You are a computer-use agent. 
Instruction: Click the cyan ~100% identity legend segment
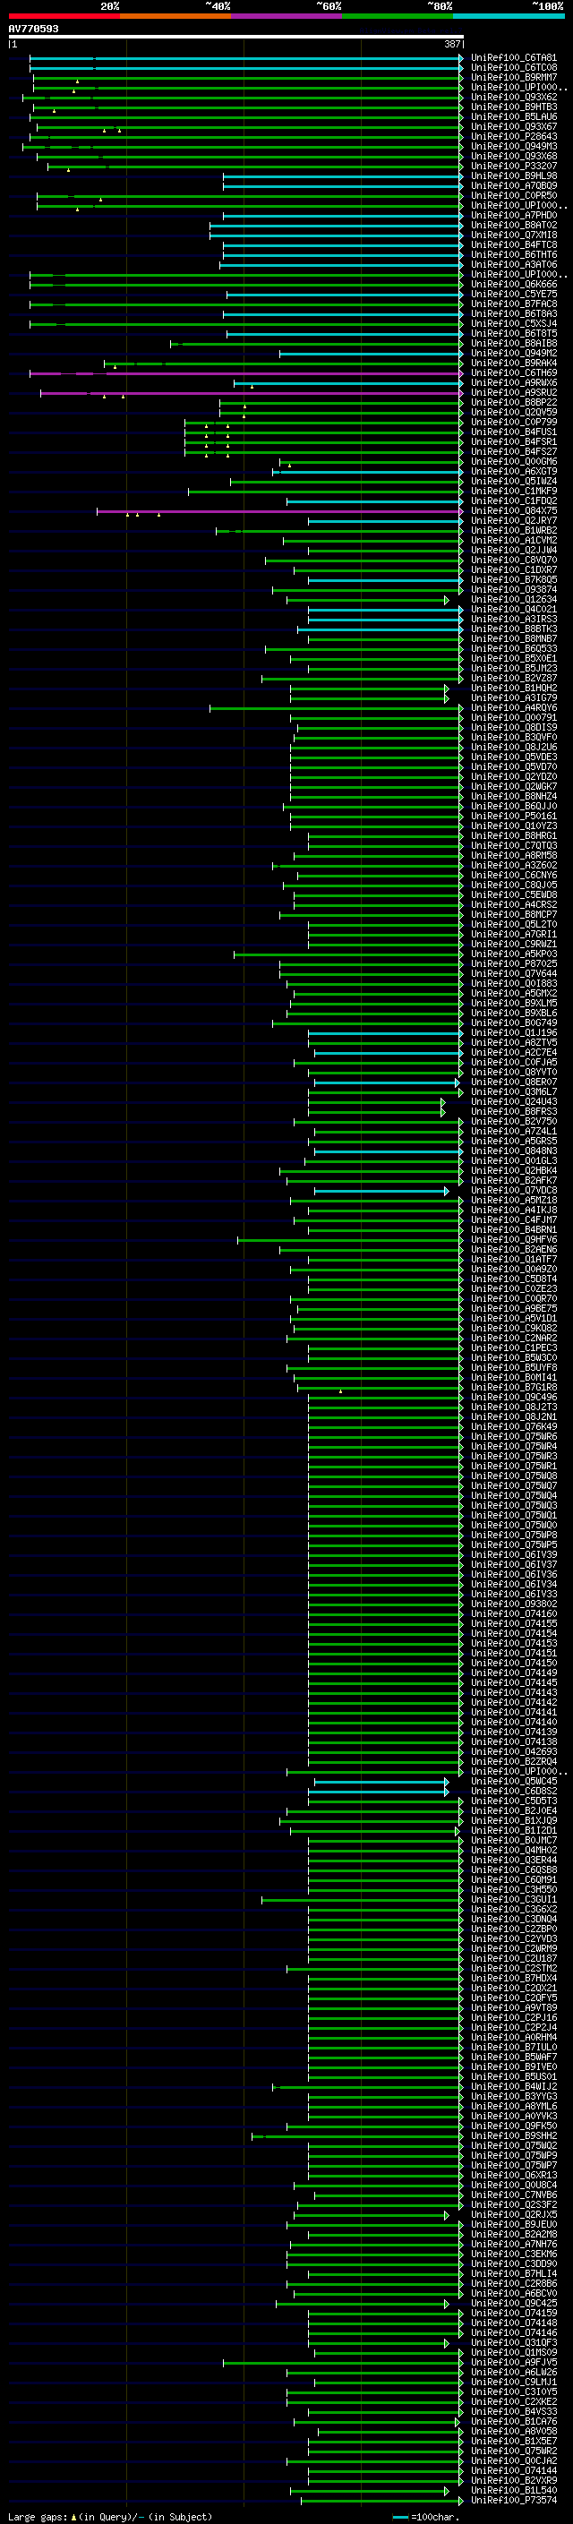[x=509, y=16]
